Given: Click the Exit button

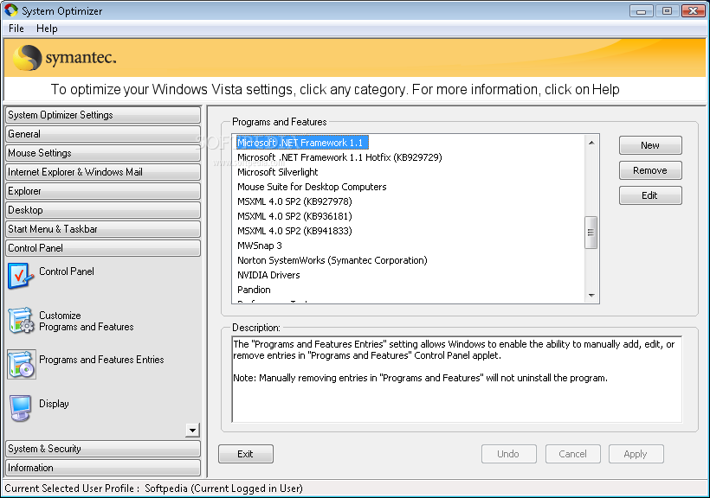Looking at the screenshot, I should coord(246,454).
